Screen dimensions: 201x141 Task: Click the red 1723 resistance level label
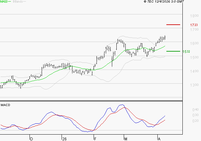coord(194,25)
